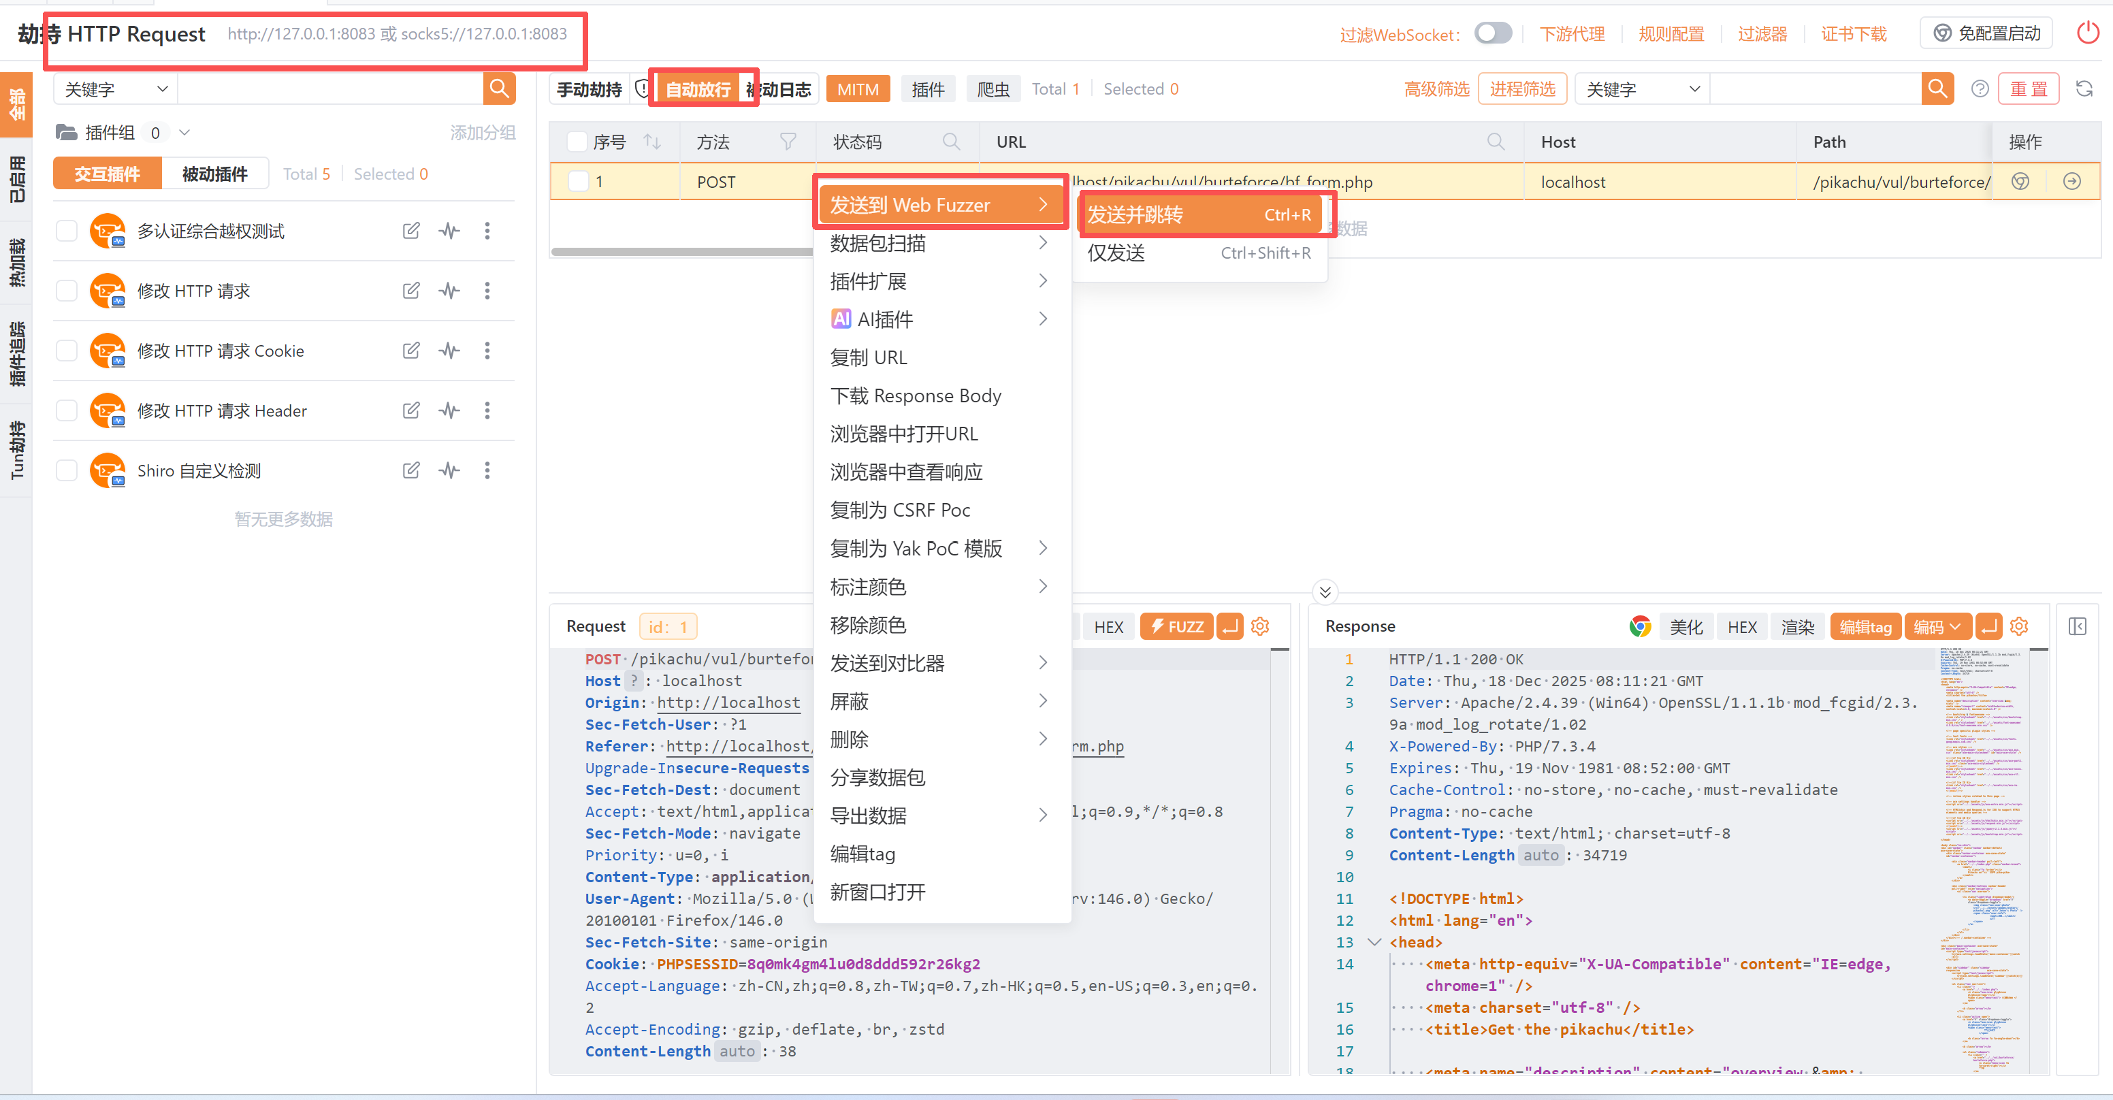The image size is (2113, 1100).
Task: Click the orange search icon beside keyword field
Action: 499,88
